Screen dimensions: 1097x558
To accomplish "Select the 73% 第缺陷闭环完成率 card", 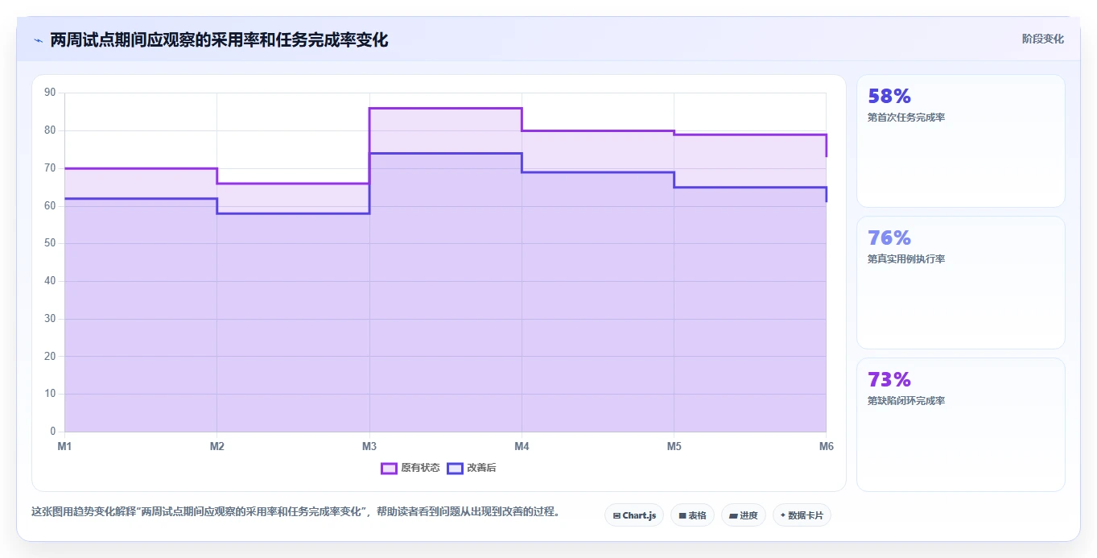I will 961,424.
